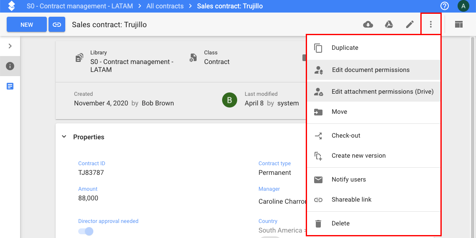This screenshot has width=476, height=238.
Task: Open the Google Drive icon
Action: [x=389, y=25]
